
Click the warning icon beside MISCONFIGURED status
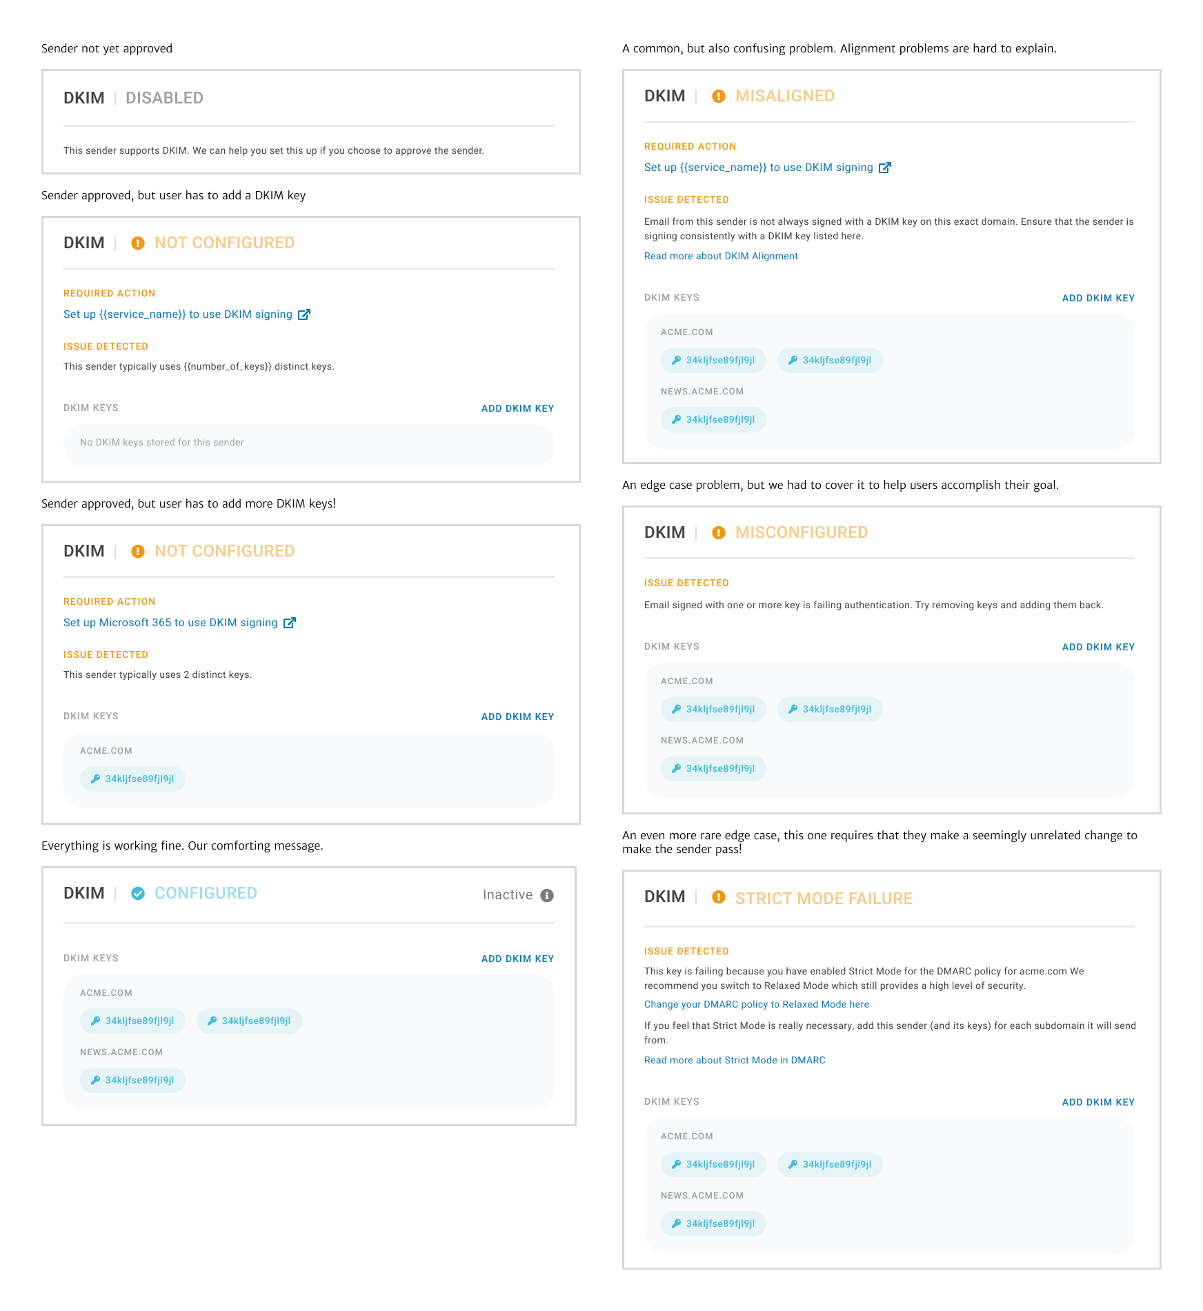[x=719, y=533]
